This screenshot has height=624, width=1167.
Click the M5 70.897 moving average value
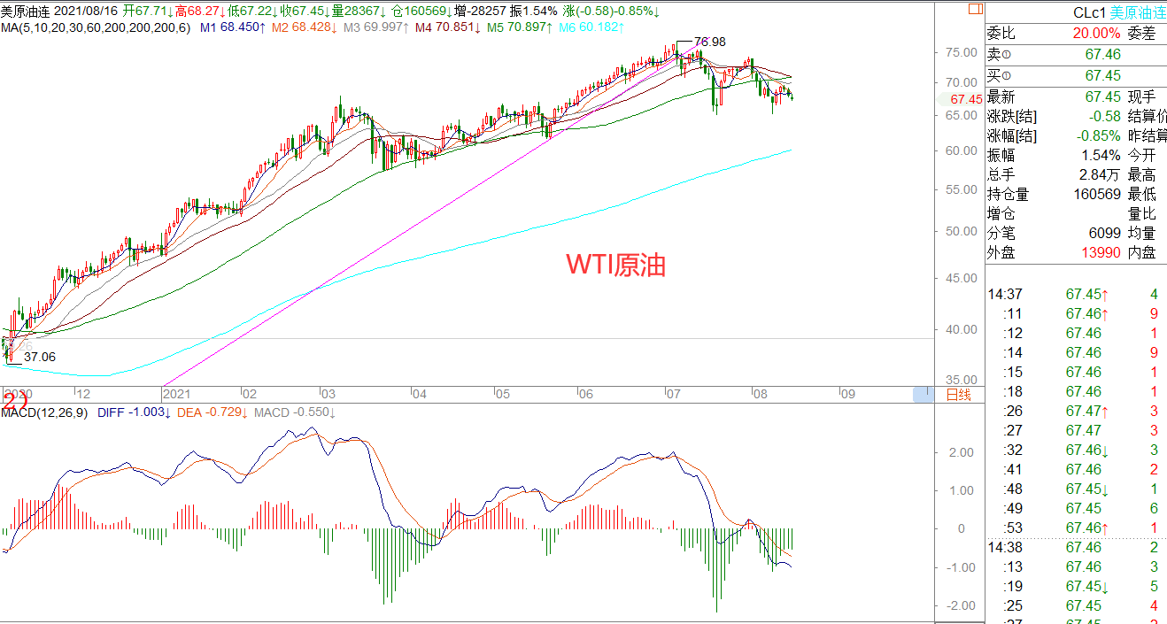point(521,27)
